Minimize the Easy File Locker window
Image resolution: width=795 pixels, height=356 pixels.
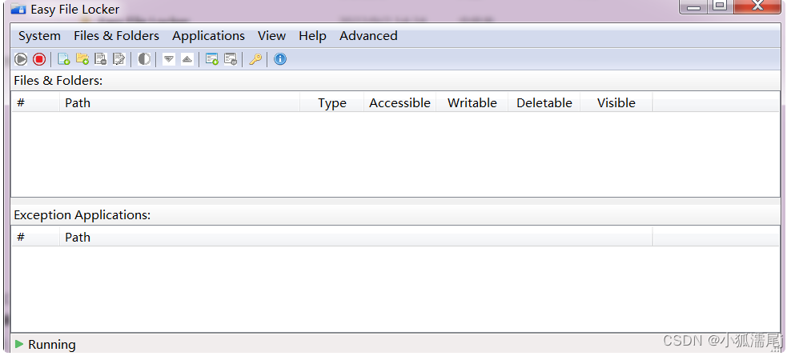pyautogui.click(x=693, y=6)
